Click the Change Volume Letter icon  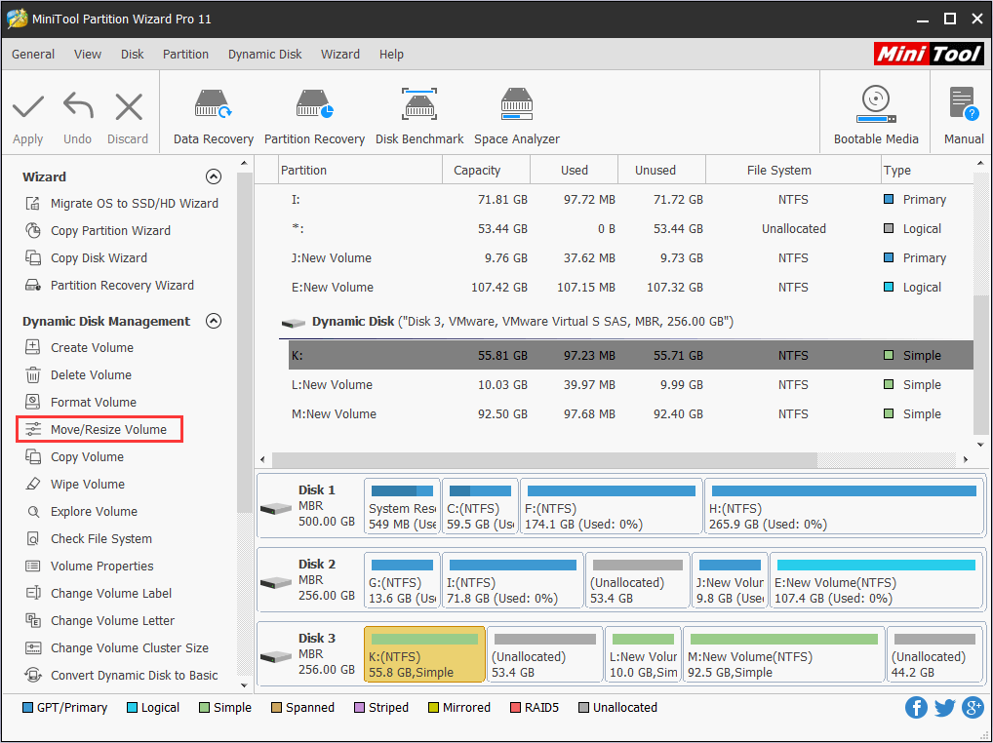pos(32,620)
